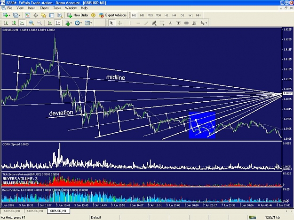Open the Navigator folder-star icon
The height and width of the screenshot is (220, 294).
[44, 15]
